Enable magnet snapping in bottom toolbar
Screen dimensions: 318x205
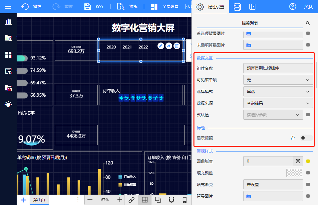click(x=171, y=200)
